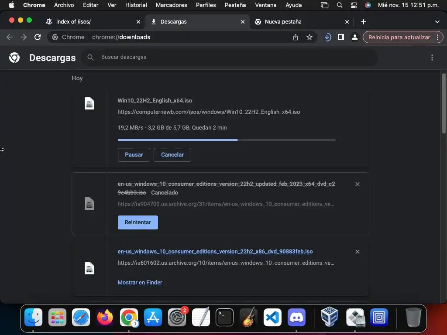Launch Terminal from the dock
This screenshot has width=447, height=335.
225,317
